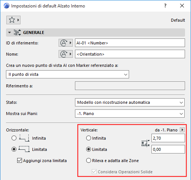Viewport: 191px width, 180px height.
Task: Click the 'da -1. Piano' text
Action: (166, 130)
